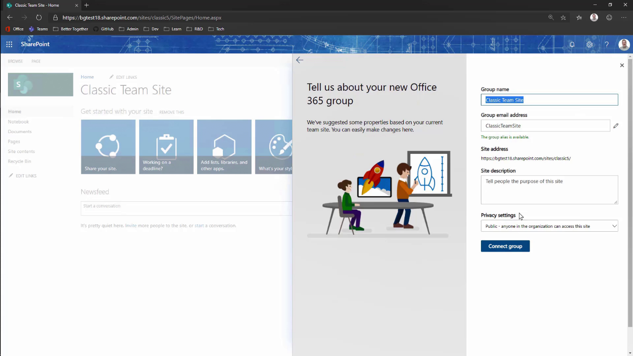The width and height of the screenshot is (633, 356).
Task: Open the Admin bookmark folder
Action: pos(129,29)
